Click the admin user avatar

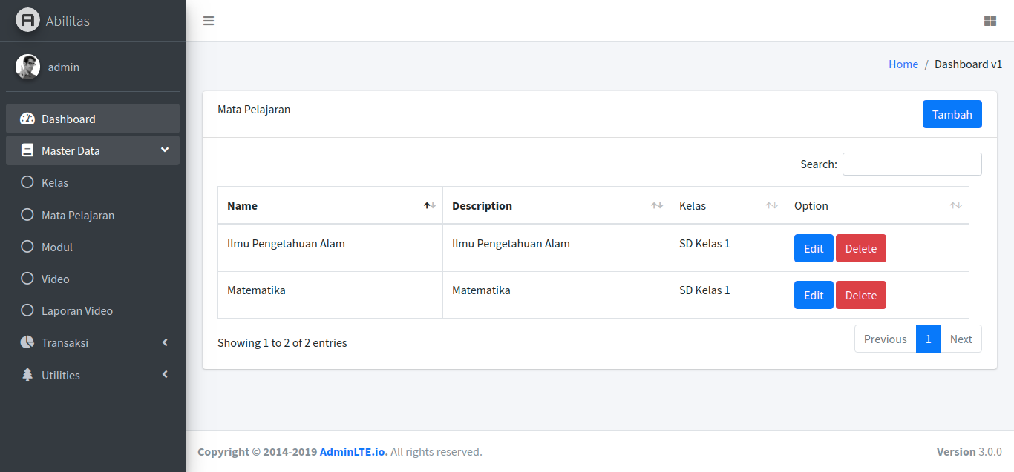click(27, 67)
